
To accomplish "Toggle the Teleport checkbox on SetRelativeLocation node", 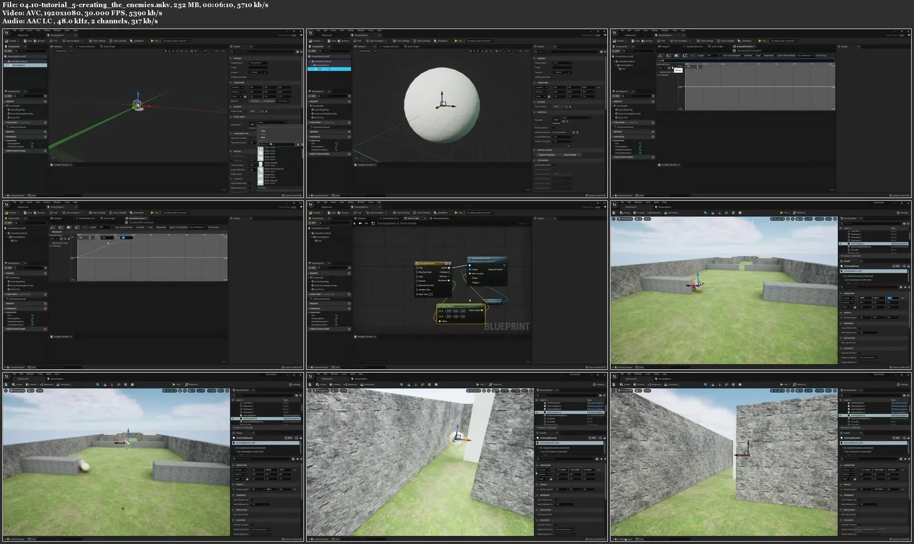I will 470,283.
